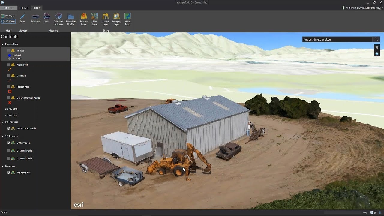The height and width of the screenshot is (216, 384).
Task: Enable the Contours layer checkbox
Action: 9,76
